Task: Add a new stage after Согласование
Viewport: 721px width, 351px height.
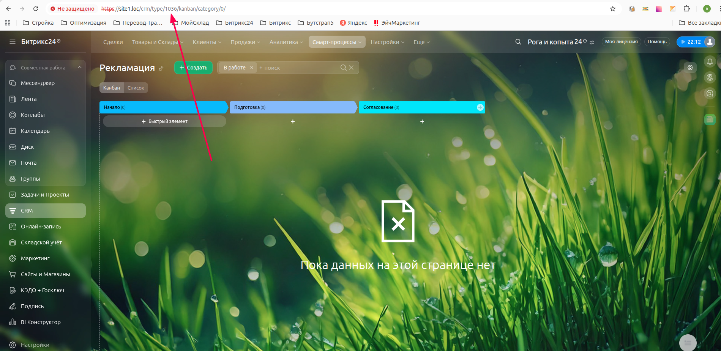Action: click(x=480, y=107)
